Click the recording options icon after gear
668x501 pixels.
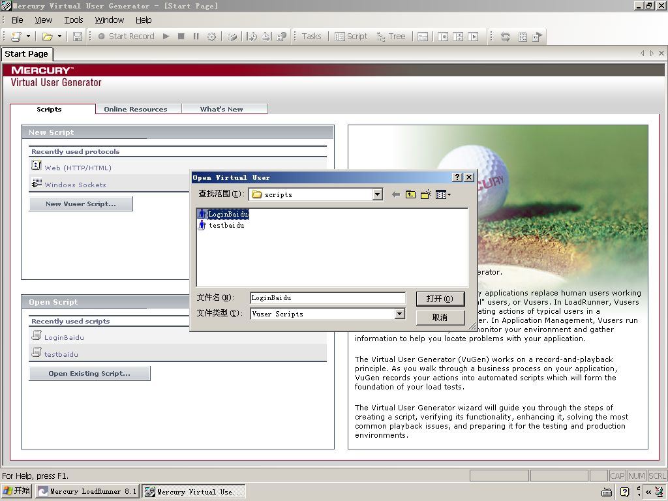click(232, 37)
